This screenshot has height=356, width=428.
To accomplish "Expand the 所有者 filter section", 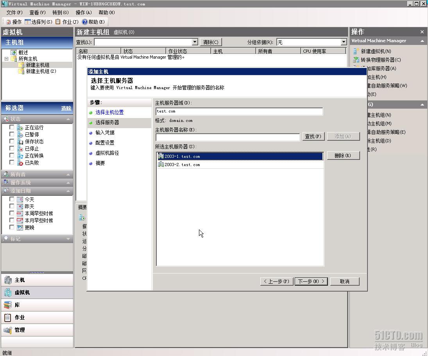I will 68,175.
